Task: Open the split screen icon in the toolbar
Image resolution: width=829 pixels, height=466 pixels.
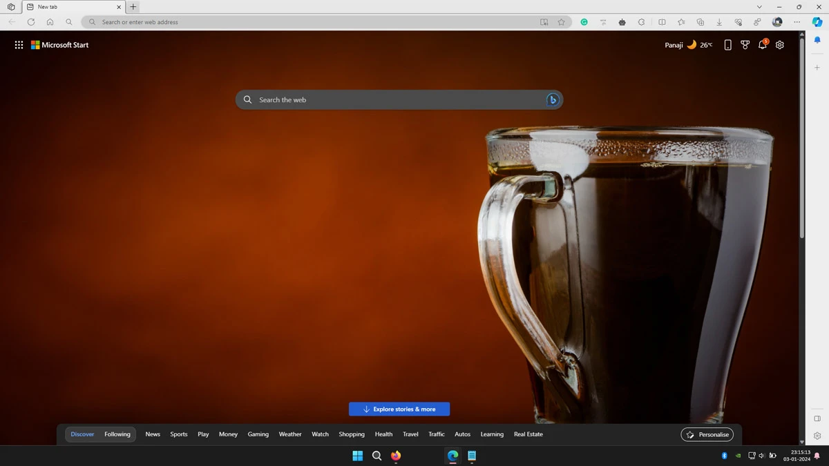Action: click(x=662, y=21)
